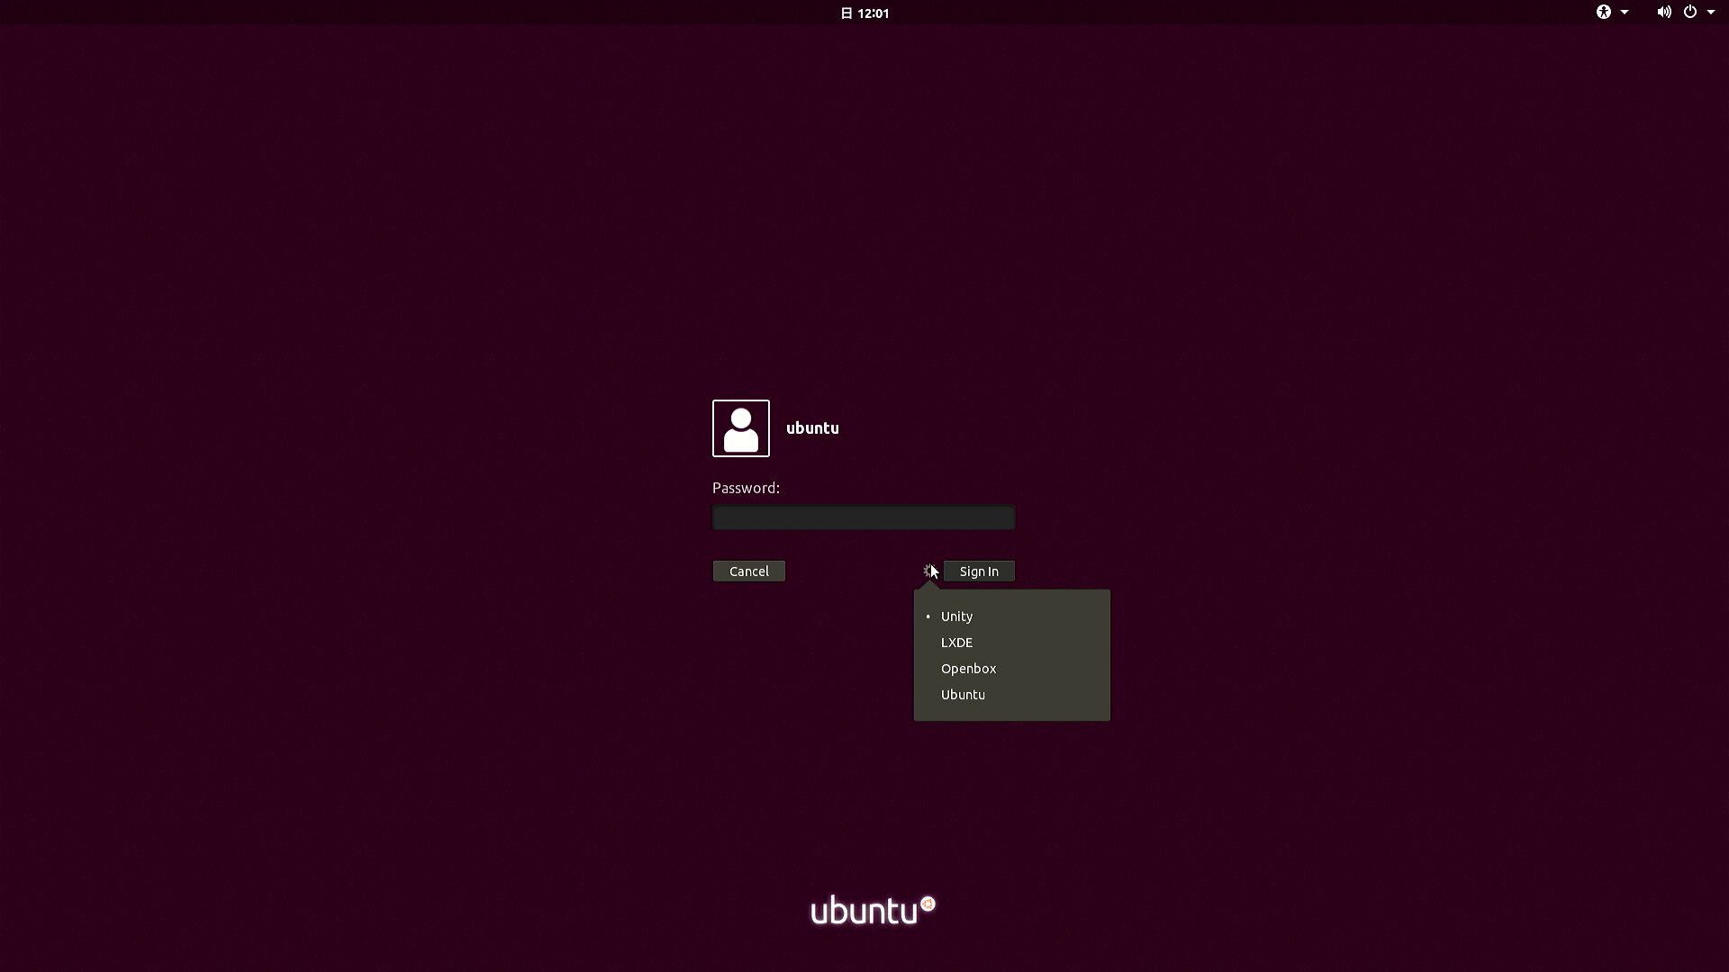This screenshot has width=1729, height=972.
Task: Click the volume speaker icon
Action: pos(1664,12)
